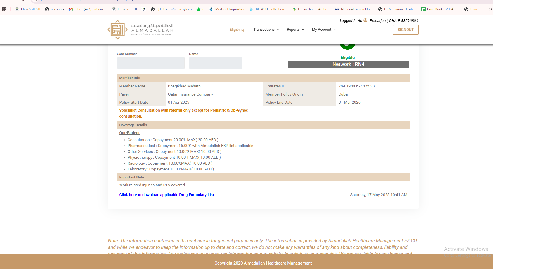Open the Medsol Diagnostics bookmark

[227, 9]
